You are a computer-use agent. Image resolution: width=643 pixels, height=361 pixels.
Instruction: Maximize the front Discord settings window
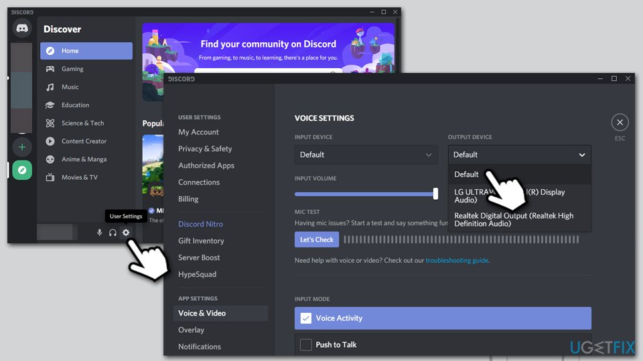614,78
